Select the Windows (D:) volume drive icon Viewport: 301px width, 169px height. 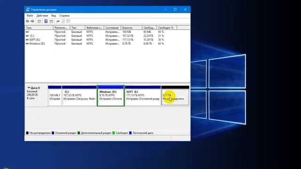(x=27, y=44)
